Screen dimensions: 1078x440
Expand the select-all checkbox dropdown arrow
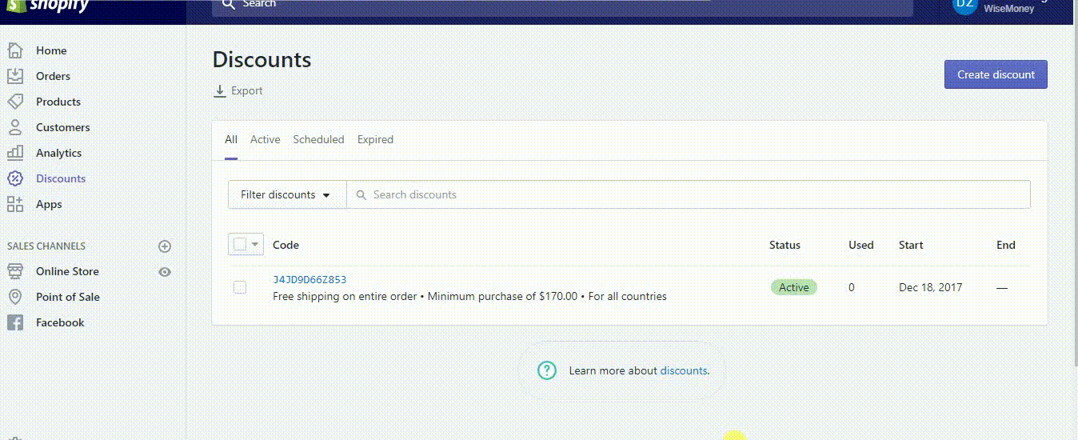[x=255, y=245]
